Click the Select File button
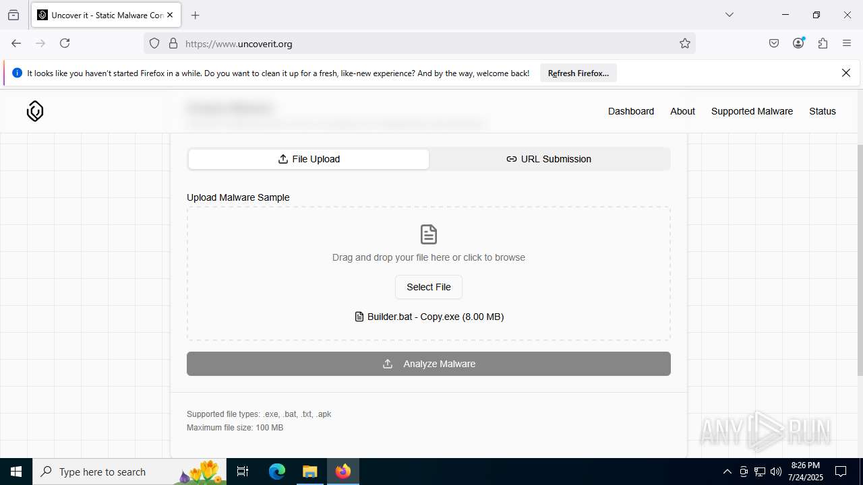The width and height of the screenshot is (863, 485). [429, 287]
